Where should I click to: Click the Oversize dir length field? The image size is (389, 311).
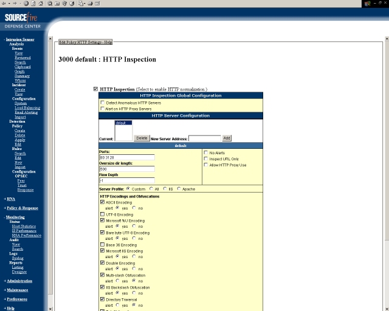pos(127,169)
